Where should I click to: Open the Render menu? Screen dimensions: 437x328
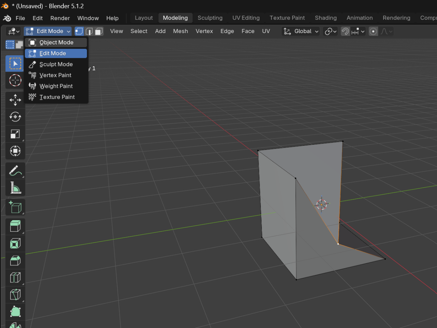(x=60, y=18)
